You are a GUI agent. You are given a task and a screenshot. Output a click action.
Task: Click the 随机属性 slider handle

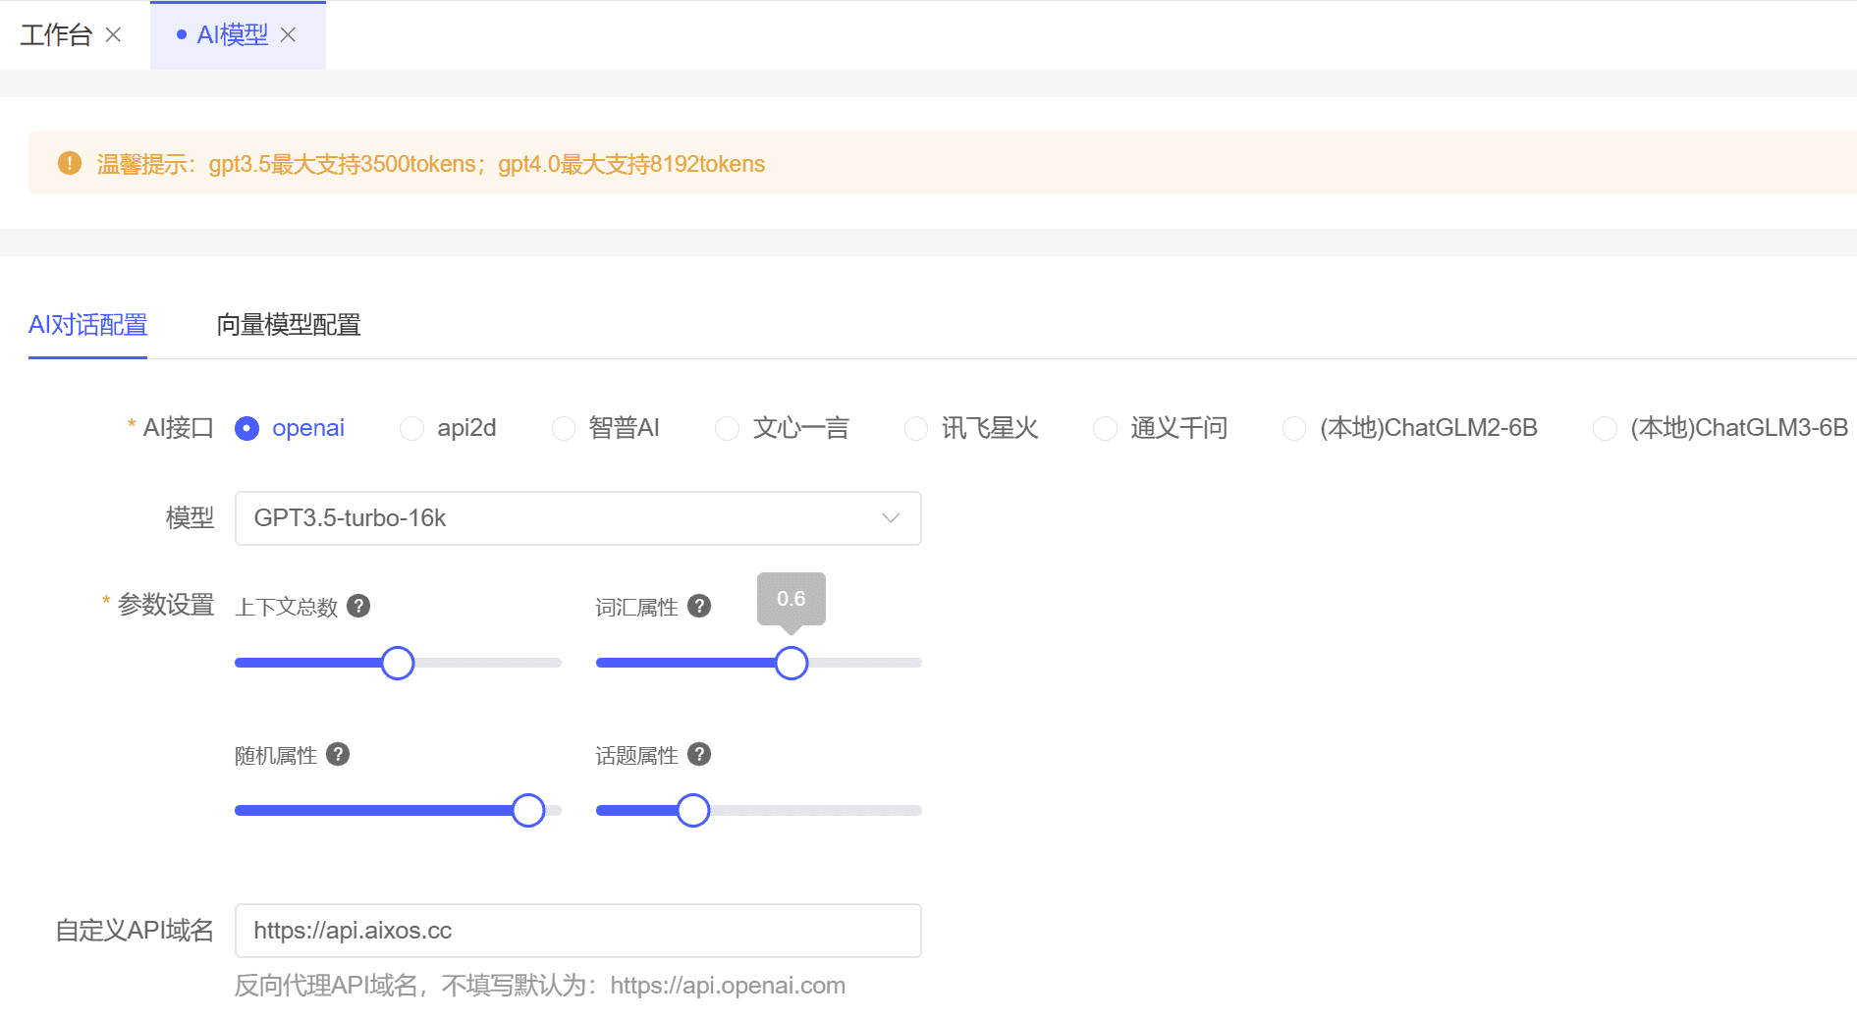click(x=528, y=810)
